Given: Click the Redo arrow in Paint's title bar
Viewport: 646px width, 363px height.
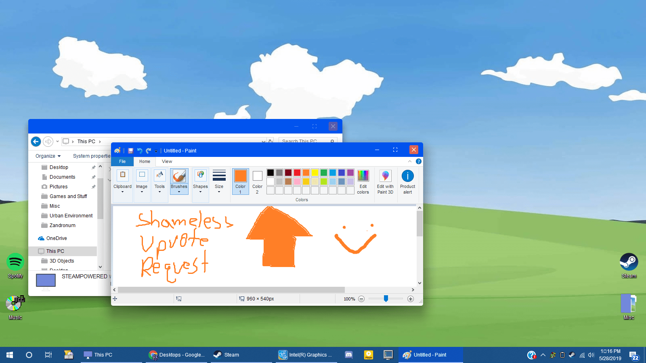Looking at the screenshot, I should [149, 151].
